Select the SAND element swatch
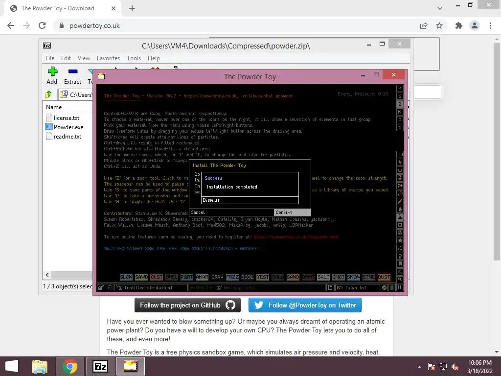This screenshot has width=501, height=376. [293, 277]
